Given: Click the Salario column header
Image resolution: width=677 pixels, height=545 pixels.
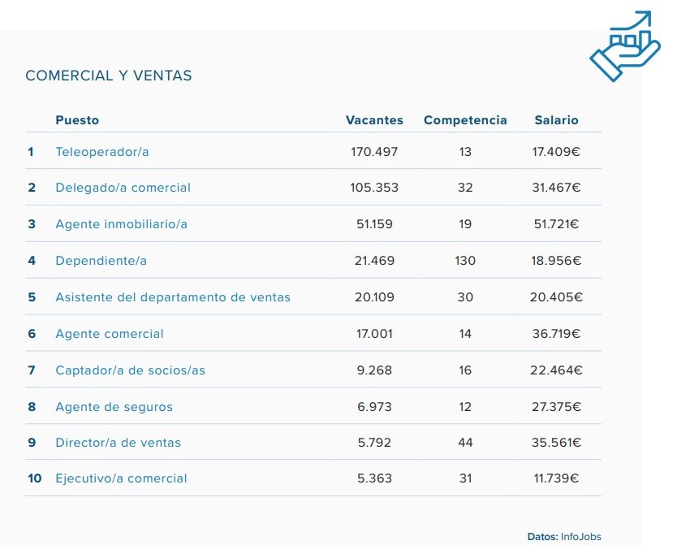Looking at the screenshot, I should [x=556, y=120].
